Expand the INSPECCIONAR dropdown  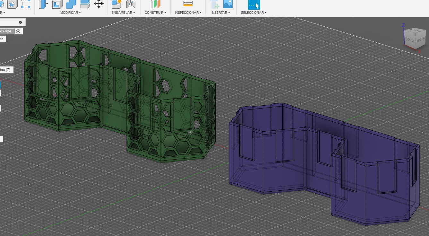pos(188,13)
